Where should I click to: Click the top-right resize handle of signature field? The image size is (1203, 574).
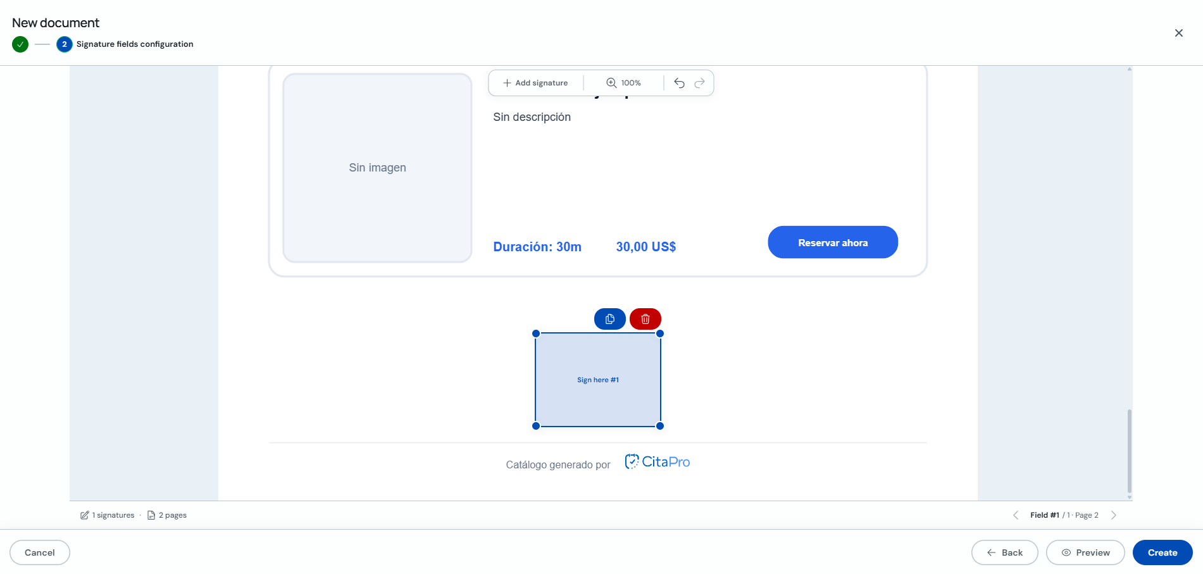tap(660, 334)
